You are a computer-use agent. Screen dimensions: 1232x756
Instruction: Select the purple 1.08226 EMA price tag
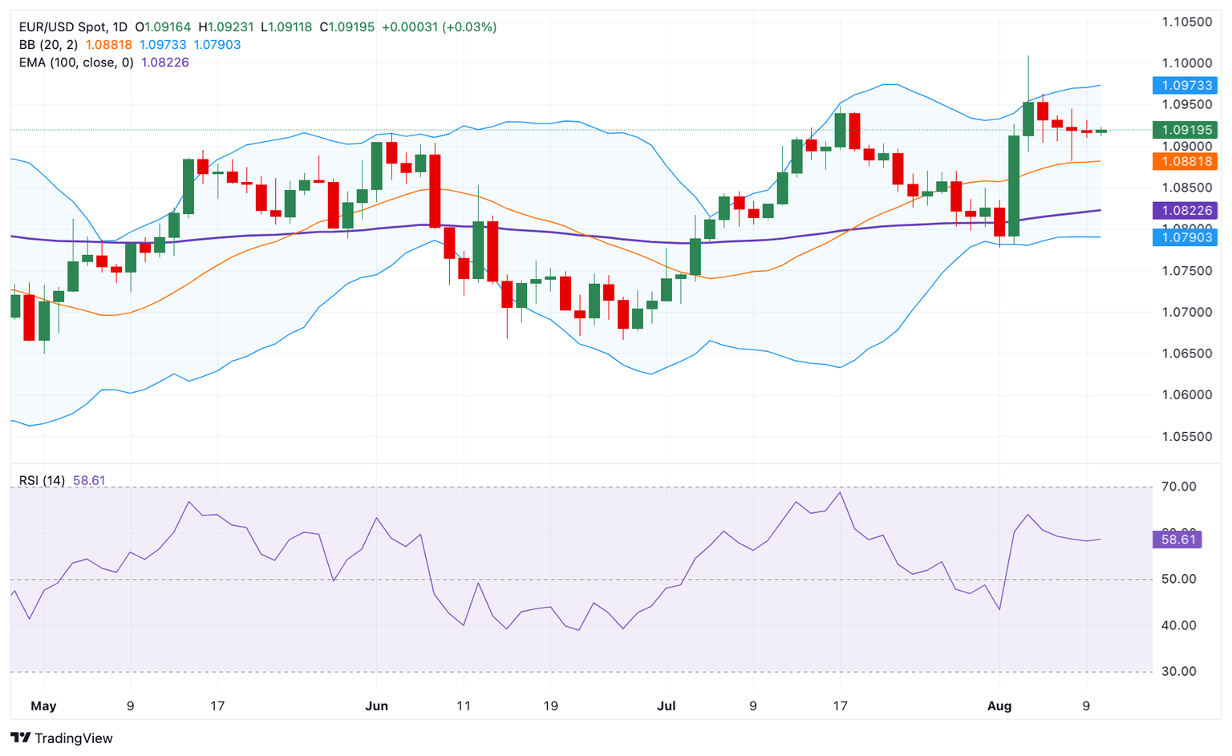point(1184,211)
